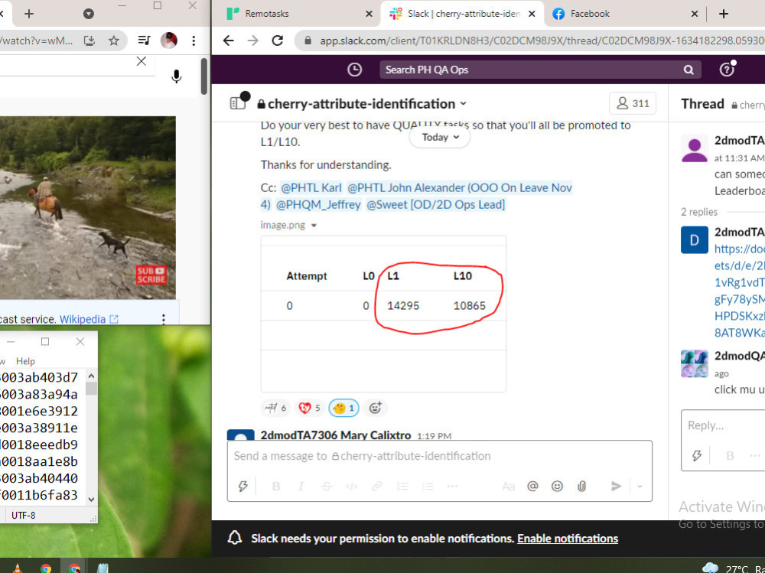765x573 pixels.
Task: Toggle the highlighted reaction with count 1
Action: [x=344, y=408]
